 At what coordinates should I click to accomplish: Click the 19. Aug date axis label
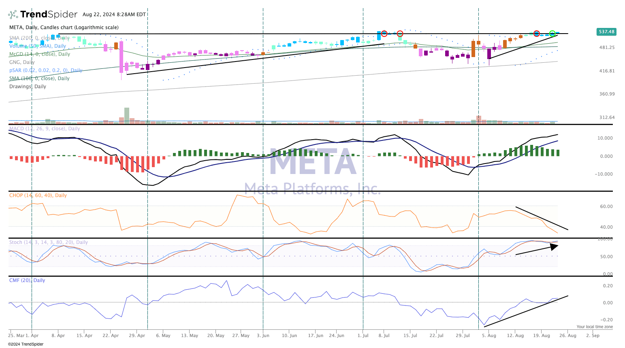click(x=542, y=335)
